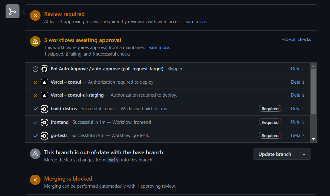
Task: Click the checks list scrollbar up arrow
Action: pos(313,66)
